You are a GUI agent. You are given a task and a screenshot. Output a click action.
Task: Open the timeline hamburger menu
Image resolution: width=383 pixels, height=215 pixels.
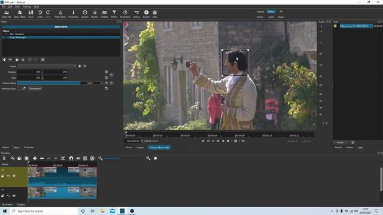coord(4,158)
